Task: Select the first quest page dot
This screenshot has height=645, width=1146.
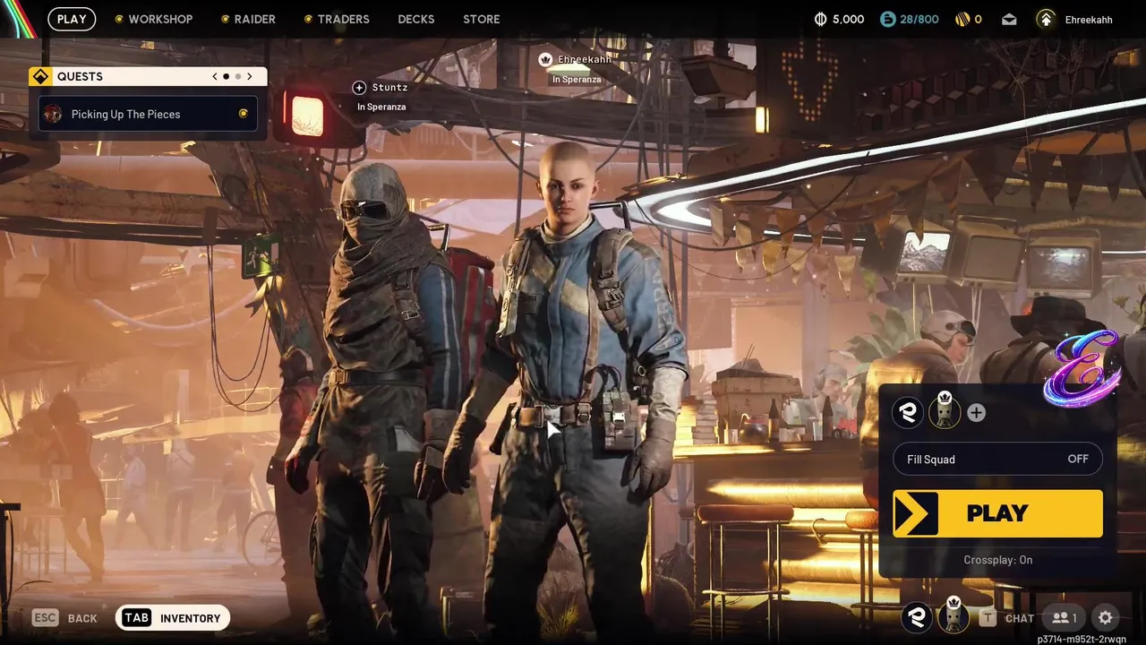Action: click(226, 76)
